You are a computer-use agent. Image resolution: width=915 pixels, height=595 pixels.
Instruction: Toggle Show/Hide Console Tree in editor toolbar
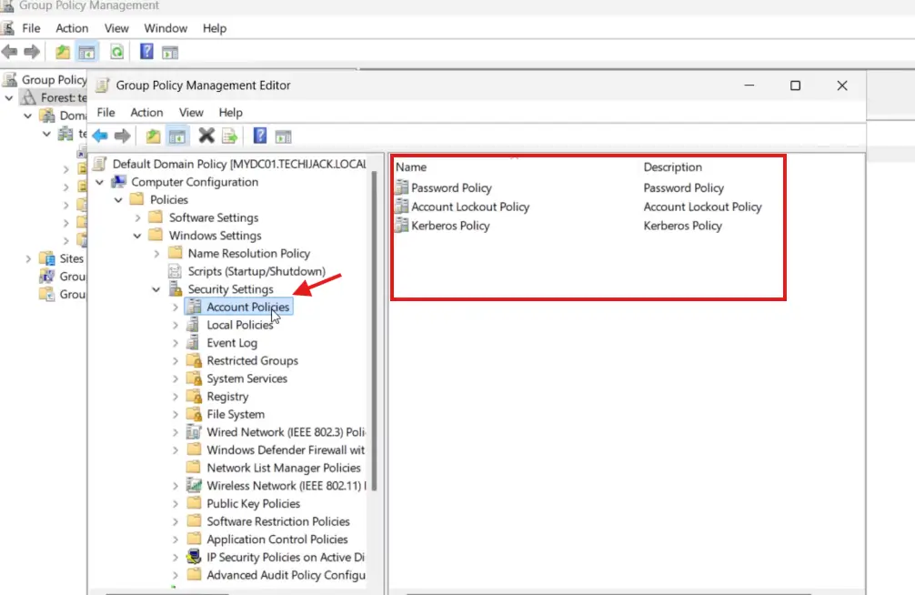tap(178, 136)
